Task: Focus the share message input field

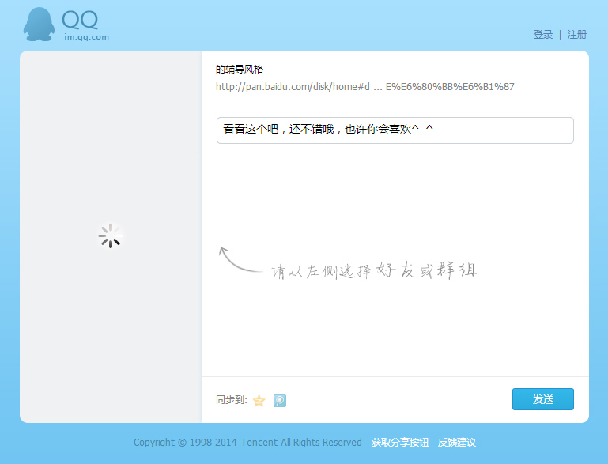Action: click(395, 130)
